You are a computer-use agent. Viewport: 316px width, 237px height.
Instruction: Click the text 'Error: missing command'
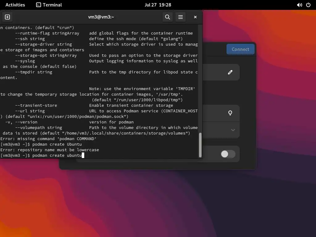[x=27, y=139]
